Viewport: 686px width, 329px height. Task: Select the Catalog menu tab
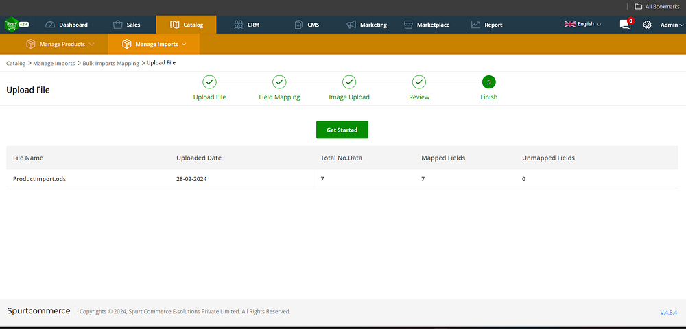click(187, 25)
